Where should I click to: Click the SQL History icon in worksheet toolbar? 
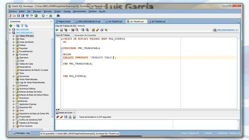(102, 30)
